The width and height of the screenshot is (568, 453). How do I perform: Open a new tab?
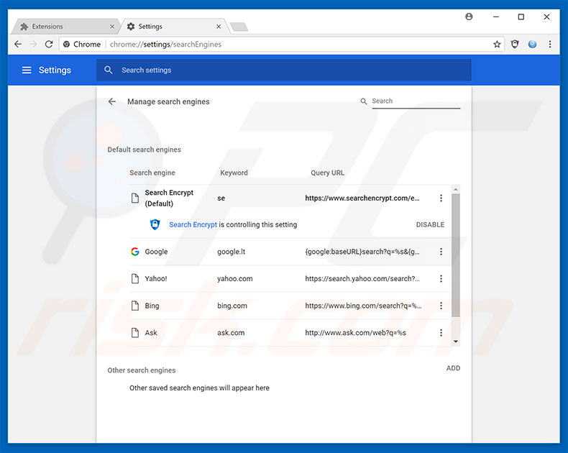[x=239, y=27]
